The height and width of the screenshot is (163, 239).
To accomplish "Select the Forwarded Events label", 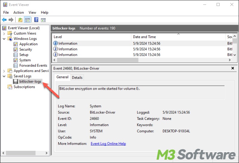I will pyautogui.click(x=33, y=66).
